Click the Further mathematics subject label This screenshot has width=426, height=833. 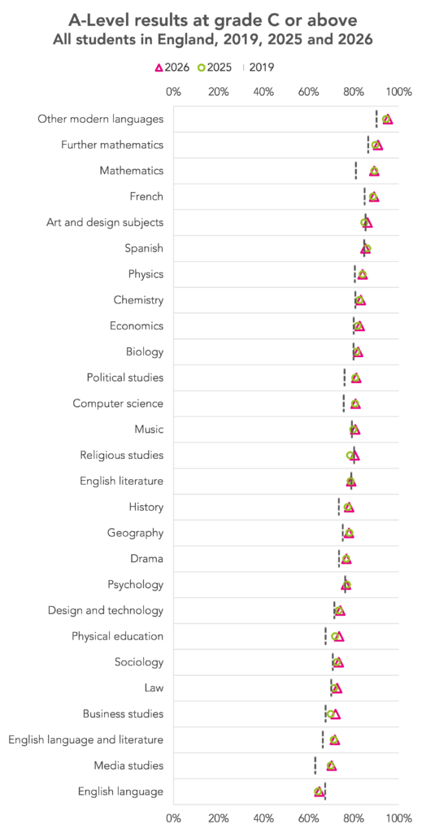pos(112,145)
